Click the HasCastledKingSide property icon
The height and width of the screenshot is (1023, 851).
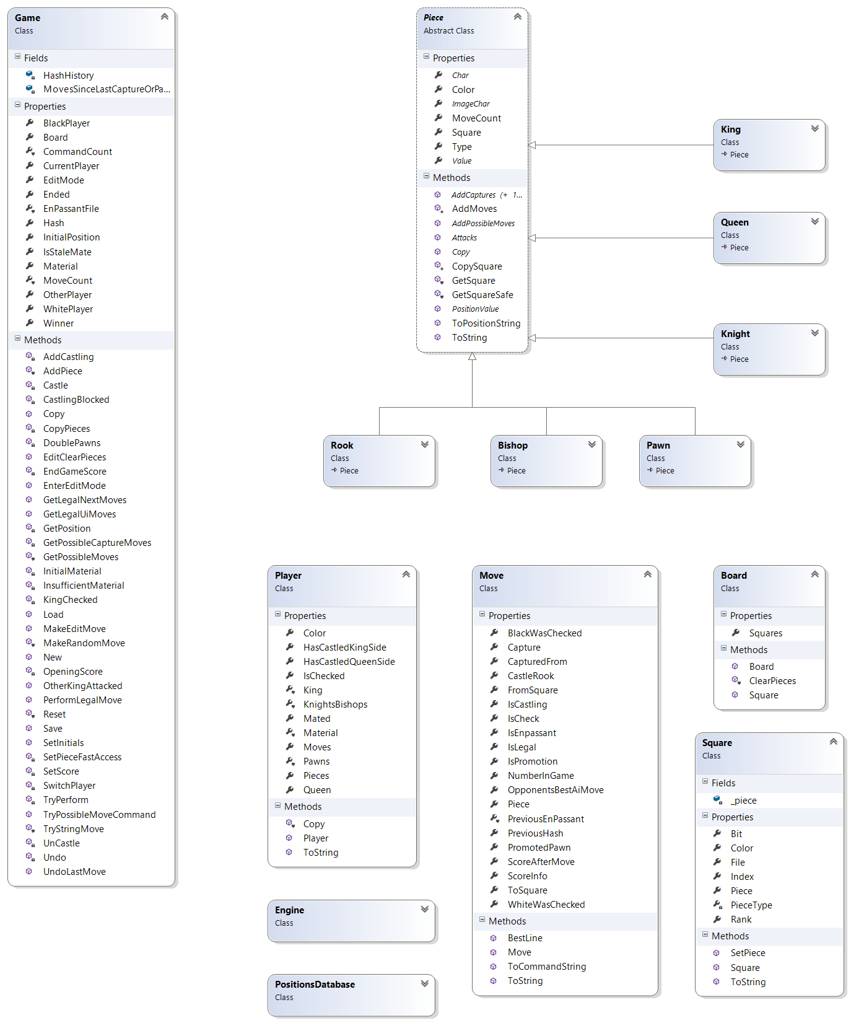(x=290, y=647)
